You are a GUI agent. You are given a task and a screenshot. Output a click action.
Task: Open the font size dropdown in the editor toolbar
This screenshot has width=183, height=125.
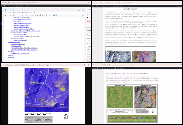(16, 15)
